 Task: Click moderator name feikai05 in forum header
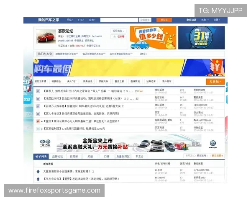click(x=97, y=36)
